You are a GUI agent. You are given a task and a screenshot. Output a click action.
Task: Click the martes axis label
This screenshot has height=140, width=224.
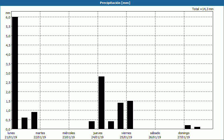(40, 133)
